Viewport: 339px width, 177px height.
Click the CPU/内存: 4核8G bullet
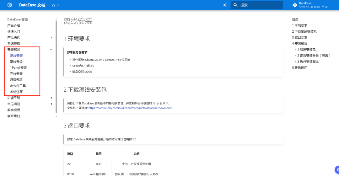click(x=83, y=66)
